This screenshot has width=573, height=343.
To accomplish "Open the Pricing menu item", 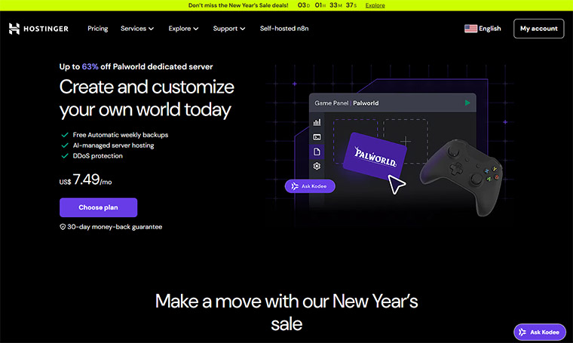I will point(97,29).
